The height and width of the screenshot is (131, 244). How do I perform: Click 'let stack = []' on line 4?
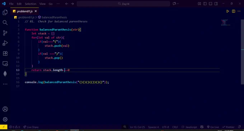tap(43, 34)
